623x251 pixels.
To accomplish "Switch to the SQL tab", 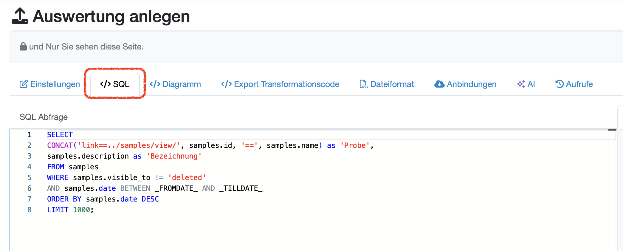I will (115, 84).
